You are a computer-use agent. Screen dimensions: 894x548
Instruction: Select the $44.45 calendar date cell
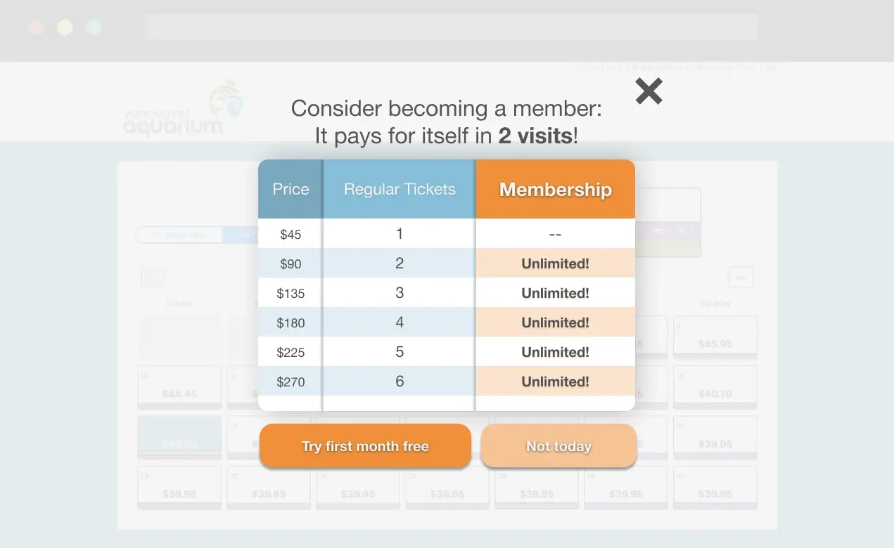[179, 386]
